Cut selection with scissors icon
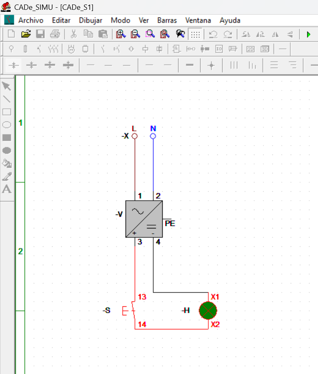318x374 pixels. pyautogui.click(x=74, y=34)
